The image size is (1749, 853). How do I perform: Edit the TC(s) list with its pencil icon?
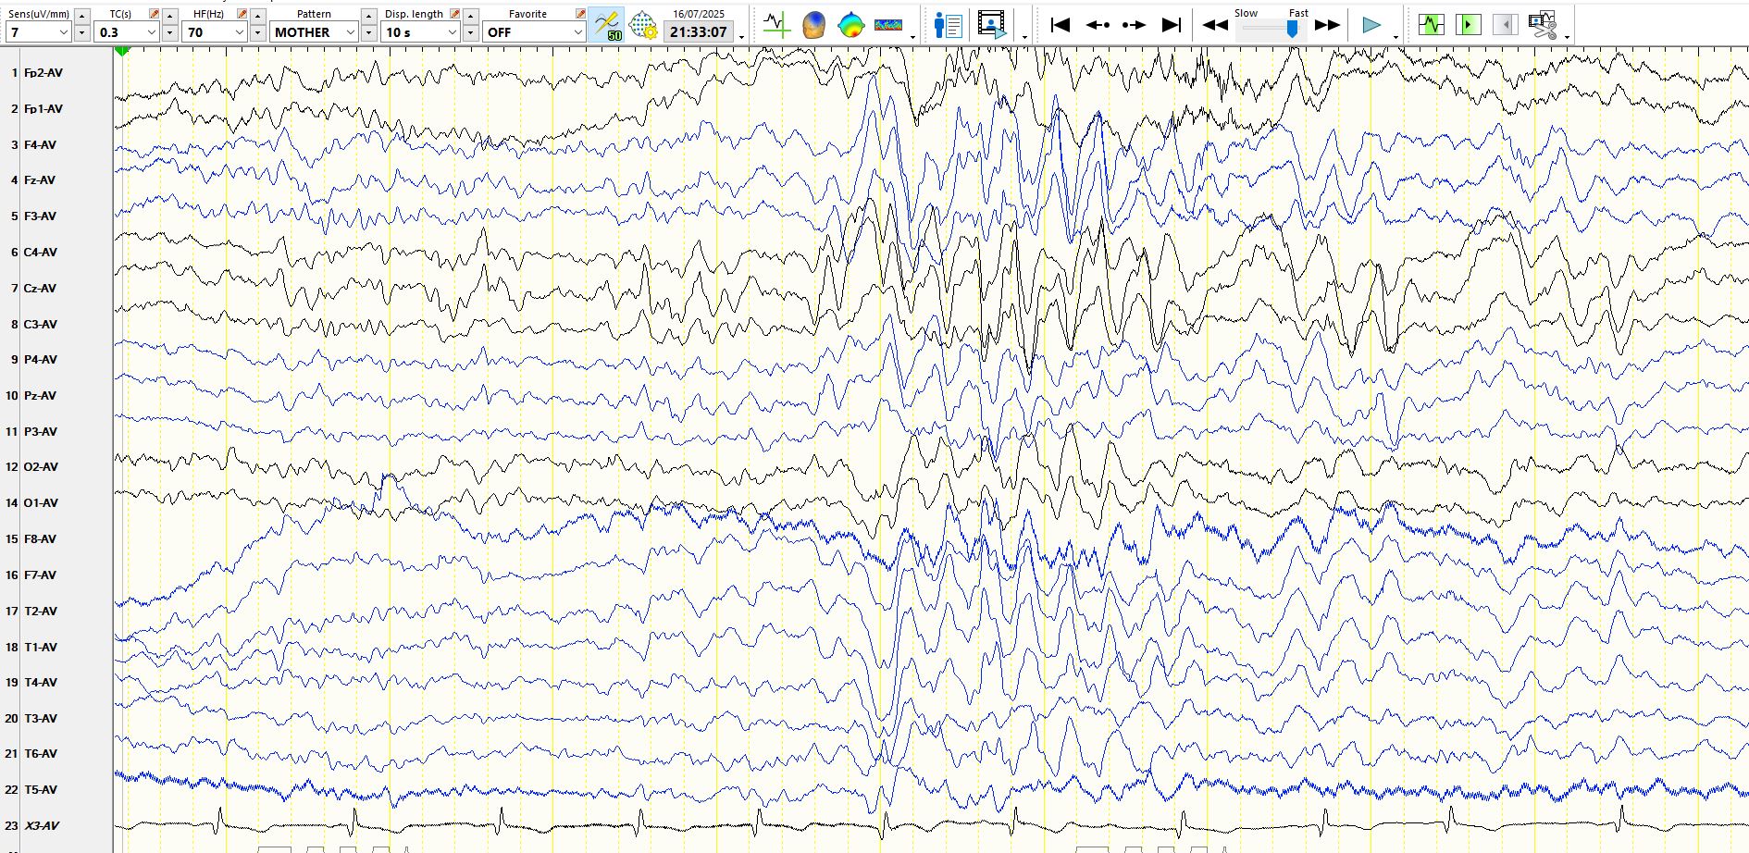154,14
